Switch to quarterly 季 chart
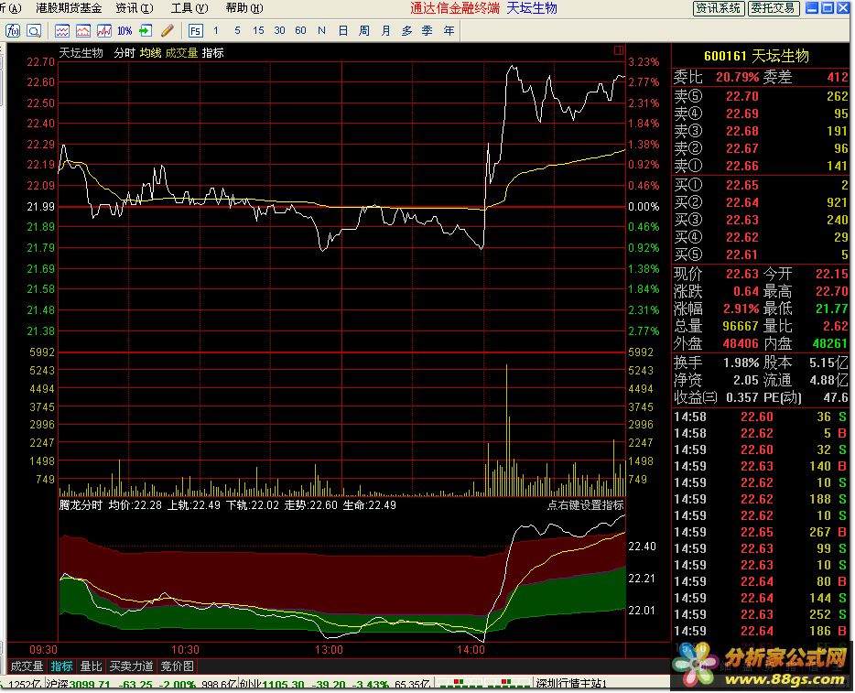This screenshot has height=693, width=855. click(x=427, y=31)
